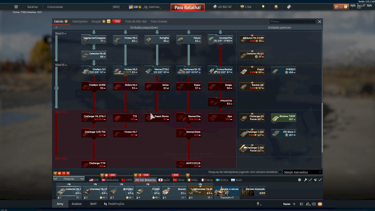Screen dimensions: 375x211
Task: Toggle the checkbox next to the wrench icon
Action: (310, 180)
